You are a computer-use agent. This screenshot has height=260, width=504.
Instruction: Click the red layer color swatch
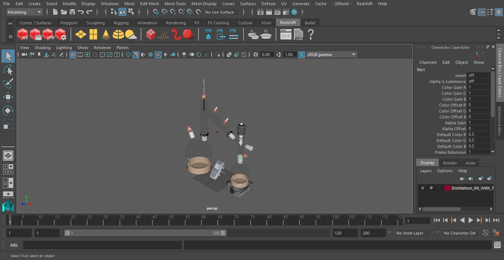(x=448, y=188)
